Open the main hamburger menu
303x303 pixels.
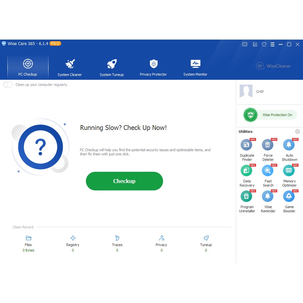[272, 44]
